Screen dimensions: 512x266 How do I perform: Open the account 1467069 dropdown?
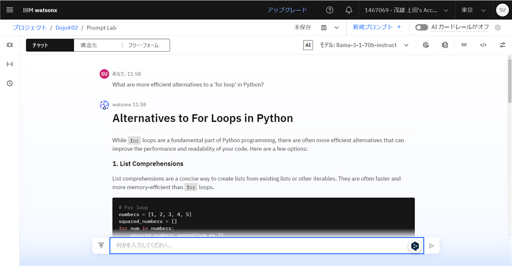click(x=406, y=10)
